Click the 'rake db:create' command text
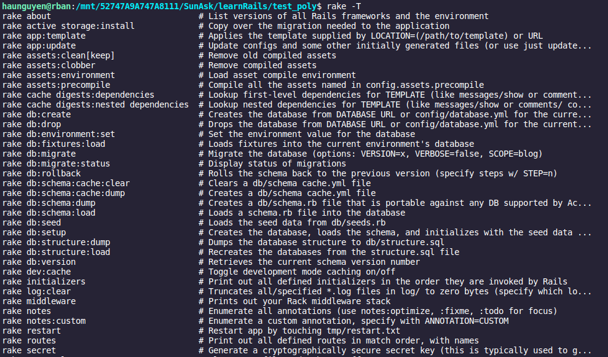This screenshot has height=357, width=608. [36, 114]
